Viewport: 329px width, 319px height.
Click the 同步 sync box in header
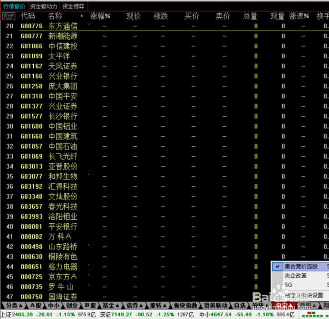coord(9,16)
